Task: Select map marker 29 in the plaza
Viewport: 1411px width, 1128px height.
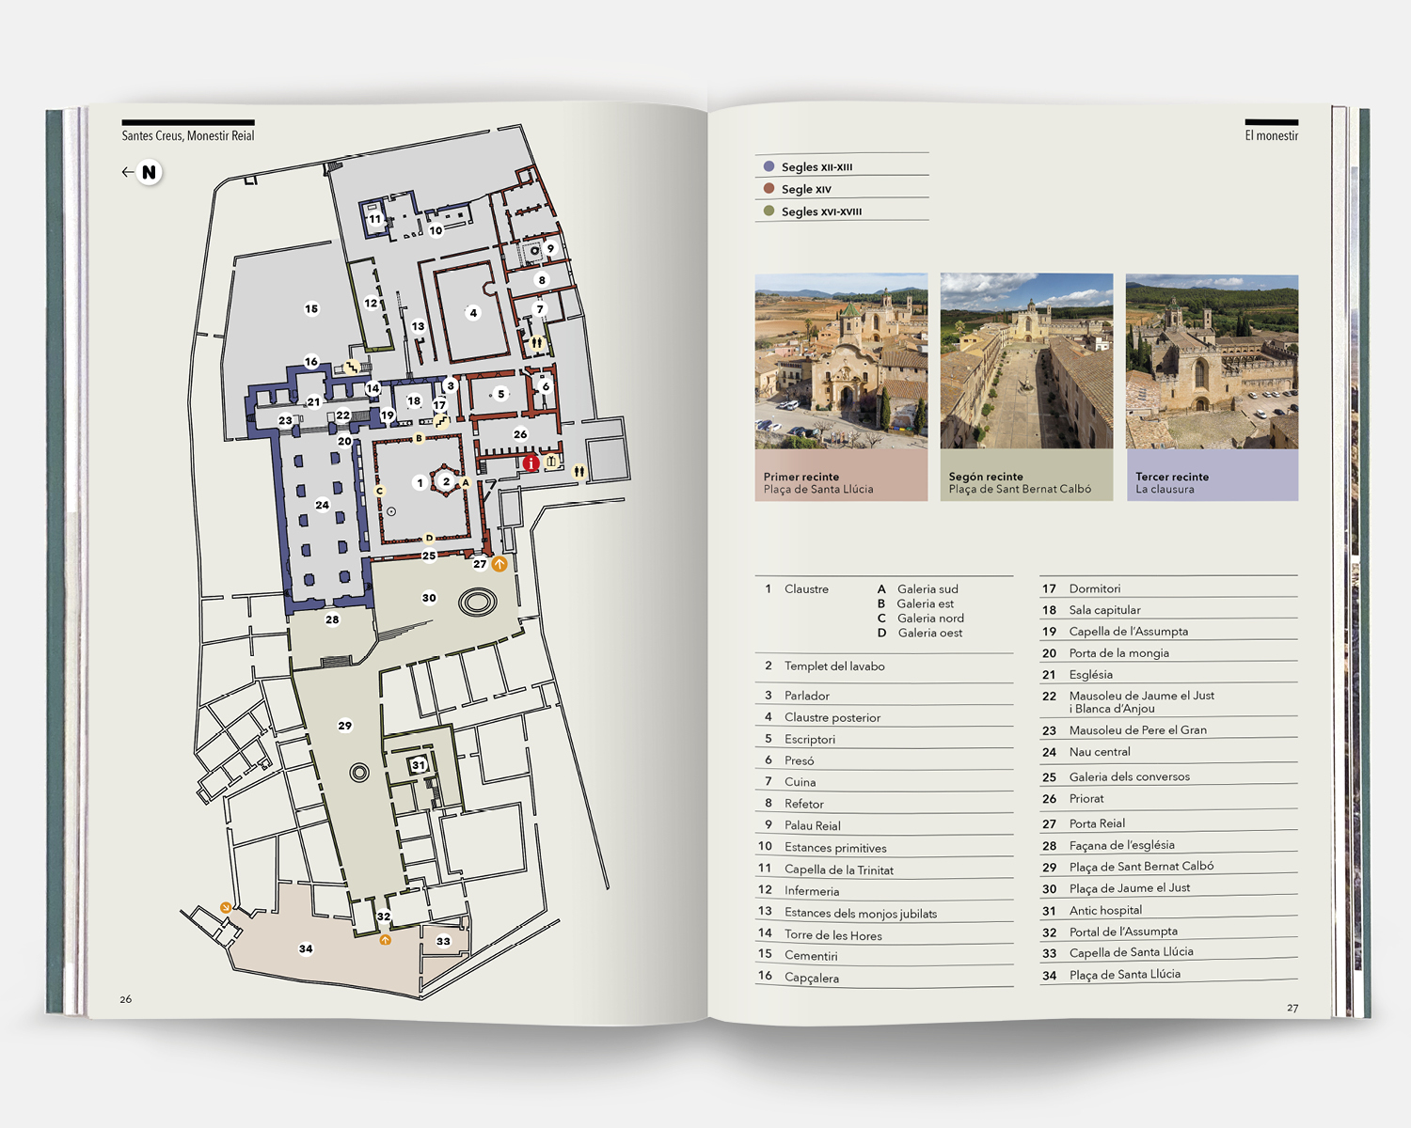Action: click(x=345, y=726)
